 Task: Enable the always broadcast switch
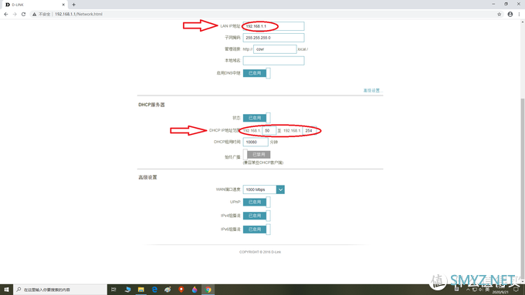click(x=257, y=154)
